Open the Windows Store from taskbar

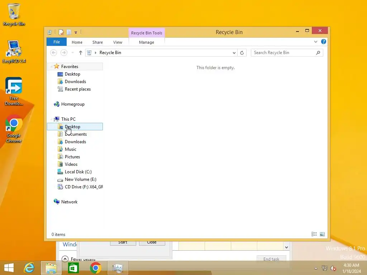[x=73, y=268]
